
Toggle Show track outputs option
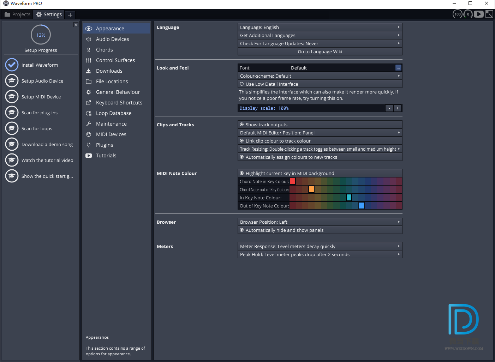tap(320, 125)
